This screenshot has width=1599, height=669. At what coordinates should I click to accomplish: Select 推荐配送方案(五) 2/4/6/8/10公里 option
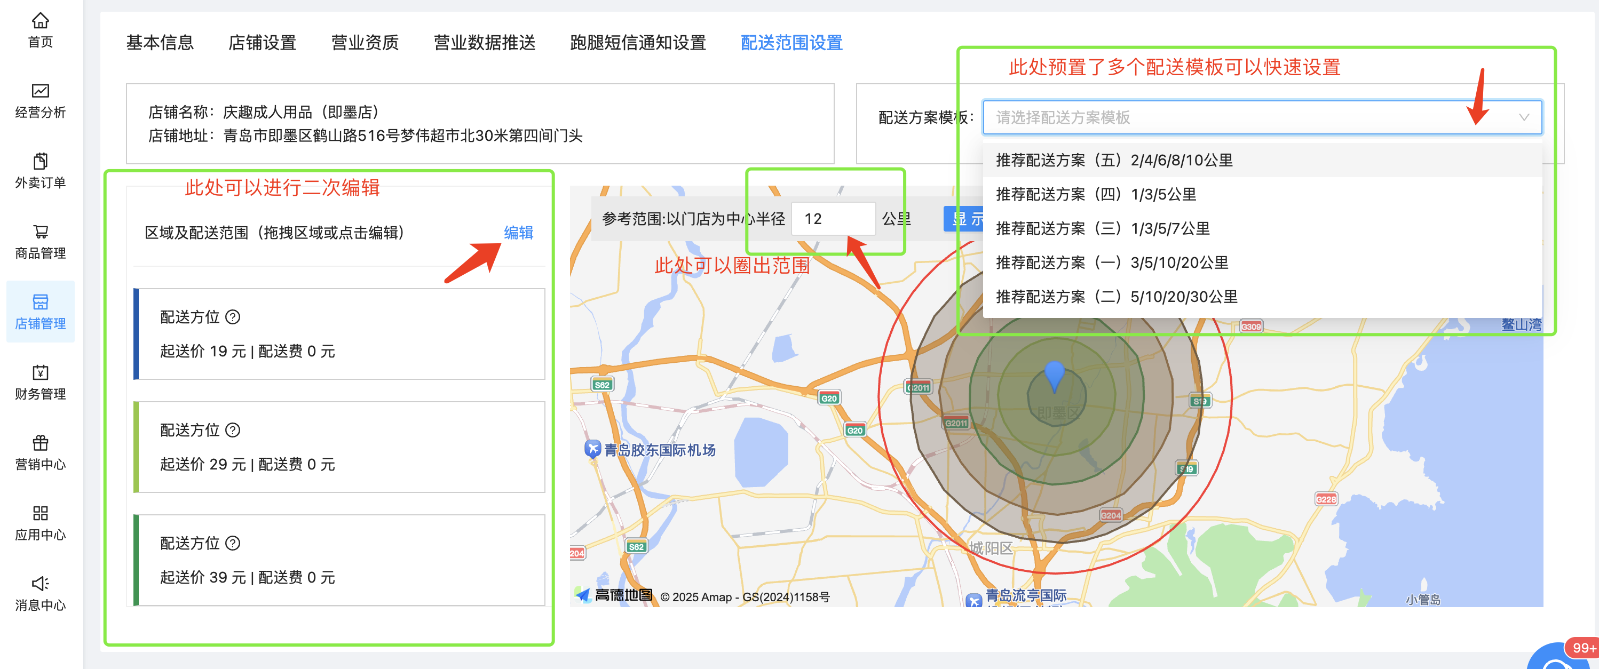tap(1114, 160)
